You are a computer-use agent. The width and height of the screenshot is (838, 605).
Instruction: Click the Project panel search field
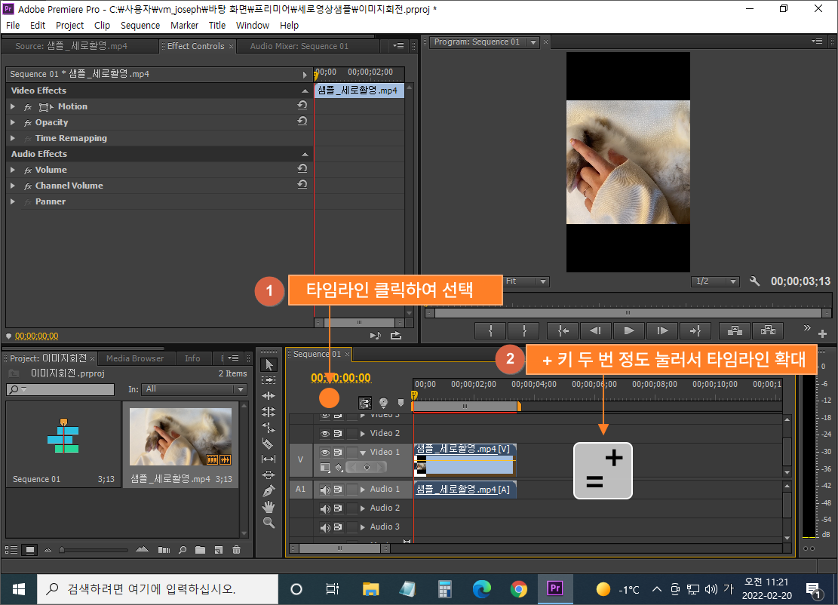60,389
